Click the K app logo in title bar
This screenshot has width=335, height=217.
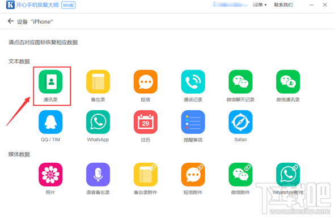click(x=10, y=5)
